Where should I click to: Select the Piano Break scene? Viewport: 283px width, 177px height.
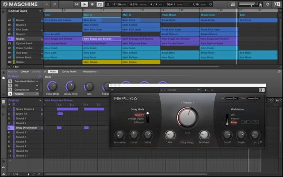coord(168,15)
